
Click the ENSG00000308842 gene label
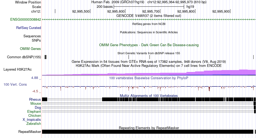click(26, 20)
